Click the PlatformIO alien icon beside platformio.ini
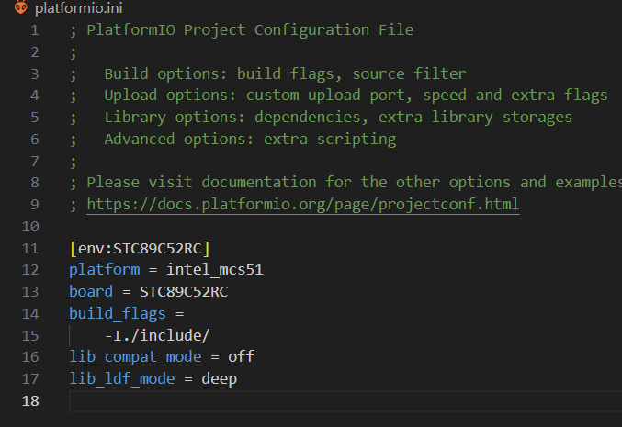Image resolution: width=622 pixels, height=427 pixels. (x=20, y=6)
